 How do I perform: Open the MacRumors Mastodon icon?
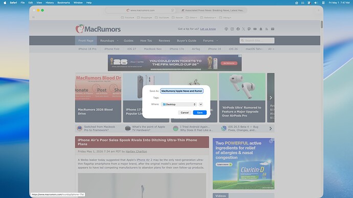[x=249, y=29]
